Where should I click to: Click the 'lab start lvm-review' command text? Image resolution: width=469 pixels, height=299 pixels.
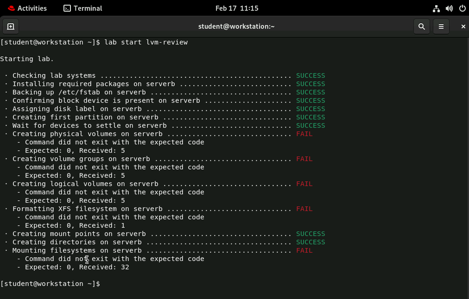(146, 42)
